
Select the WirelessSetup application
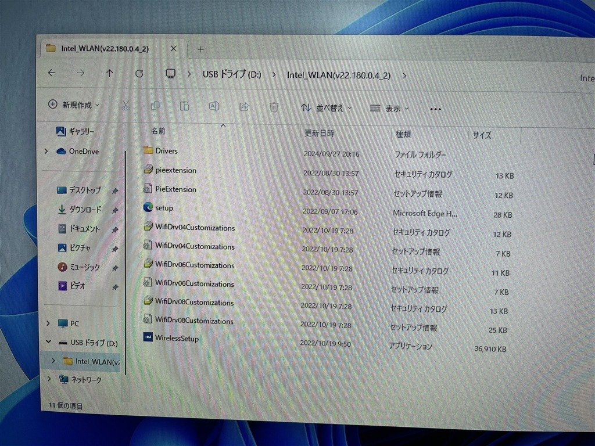pyautogui.click(x=171, y=337)
